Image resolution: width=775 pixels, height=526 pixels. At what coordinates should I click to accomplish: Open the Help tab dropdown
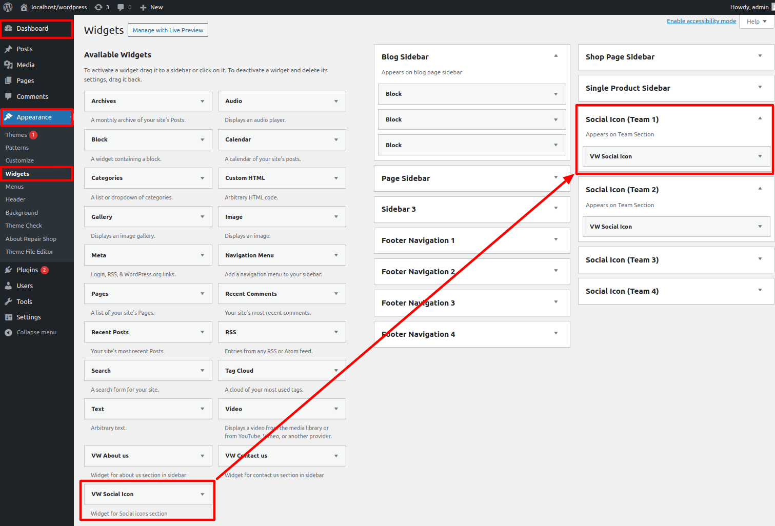tap(757, 22)
